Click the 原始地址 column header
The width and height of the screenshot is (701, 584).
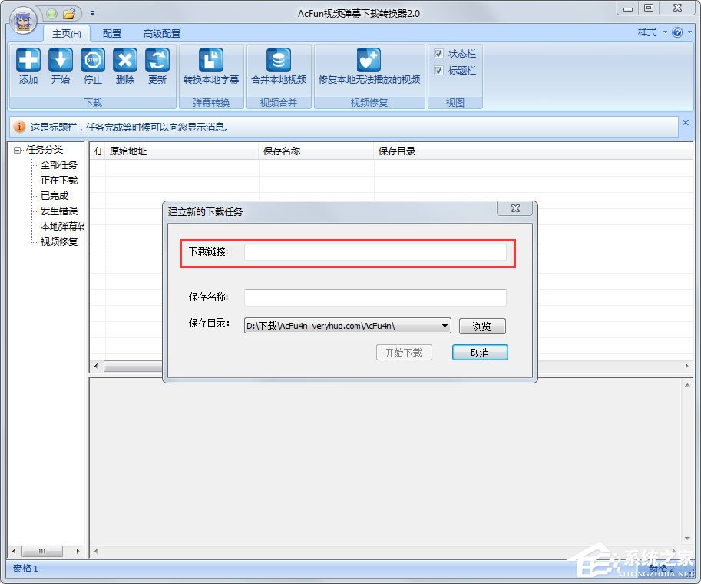(181, 151)
